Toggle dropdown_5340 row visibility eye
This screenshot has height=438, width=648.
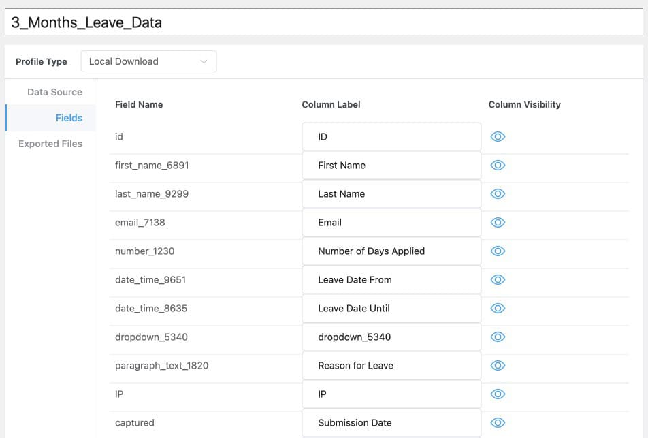(498, 337)
